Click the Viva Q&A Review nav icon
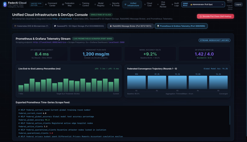The image size is (247, 142). click(158, 4)
